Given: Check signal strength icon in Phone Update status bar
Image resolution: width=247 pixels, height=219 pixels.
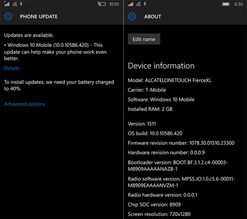Looking at the screenshot, I should (6, 4).
